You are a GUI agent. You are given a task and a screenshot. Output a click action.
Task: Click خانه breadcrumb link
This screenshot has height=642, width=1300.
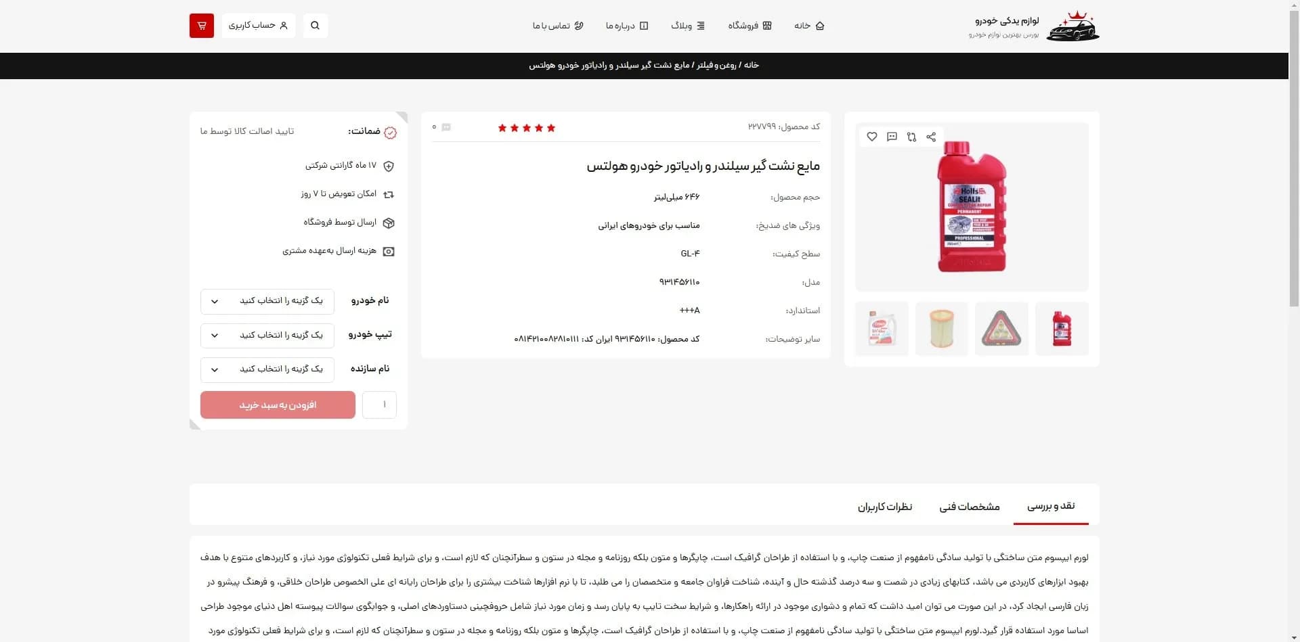click(752, 65)
